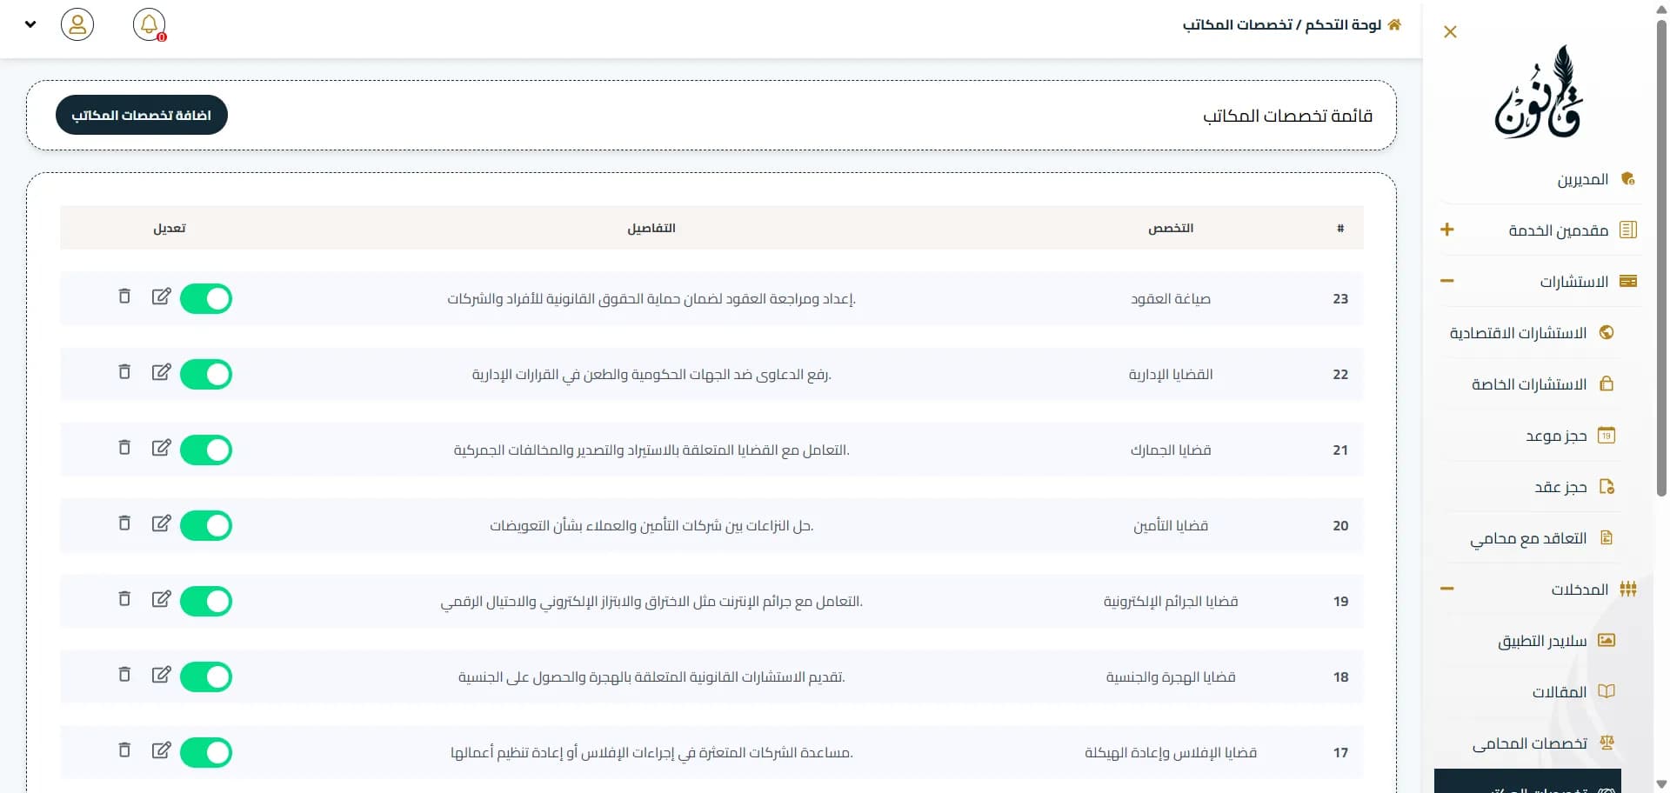Toggle status switch for صياغة العقود

206,299
